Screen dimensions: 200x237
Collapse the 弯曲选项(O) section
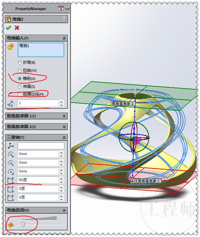tap(64, 210)
